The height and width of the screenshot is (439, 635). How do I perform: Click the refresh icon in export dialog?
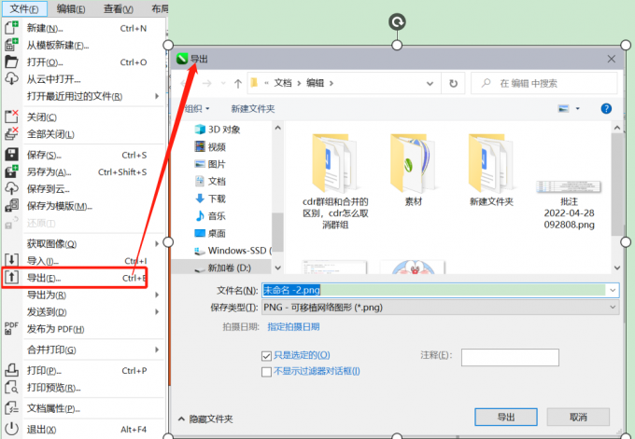(x=453, y=83)
